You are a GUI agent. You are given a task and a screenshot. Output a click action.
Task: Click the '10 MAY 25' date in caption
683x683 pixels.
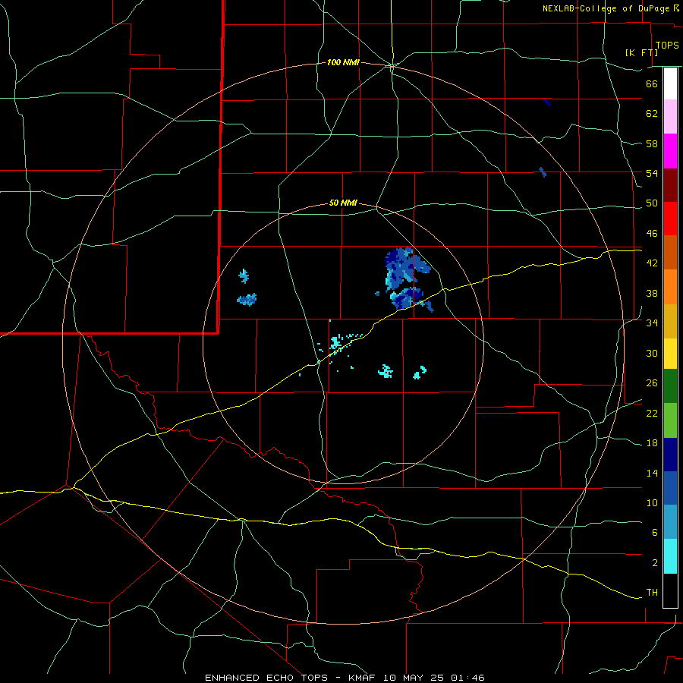point(414,678)
